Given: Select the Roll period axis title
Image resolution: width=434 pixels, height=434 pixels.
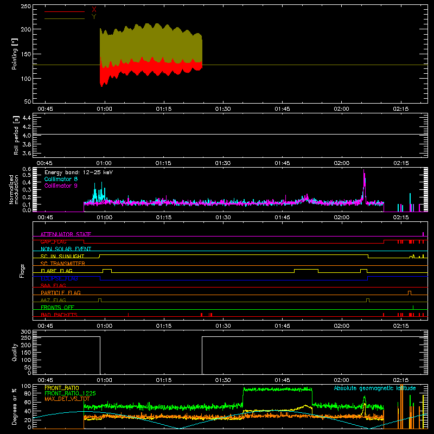Looking at the screenshot, I should pyautogui.click(x=16, y=135).
